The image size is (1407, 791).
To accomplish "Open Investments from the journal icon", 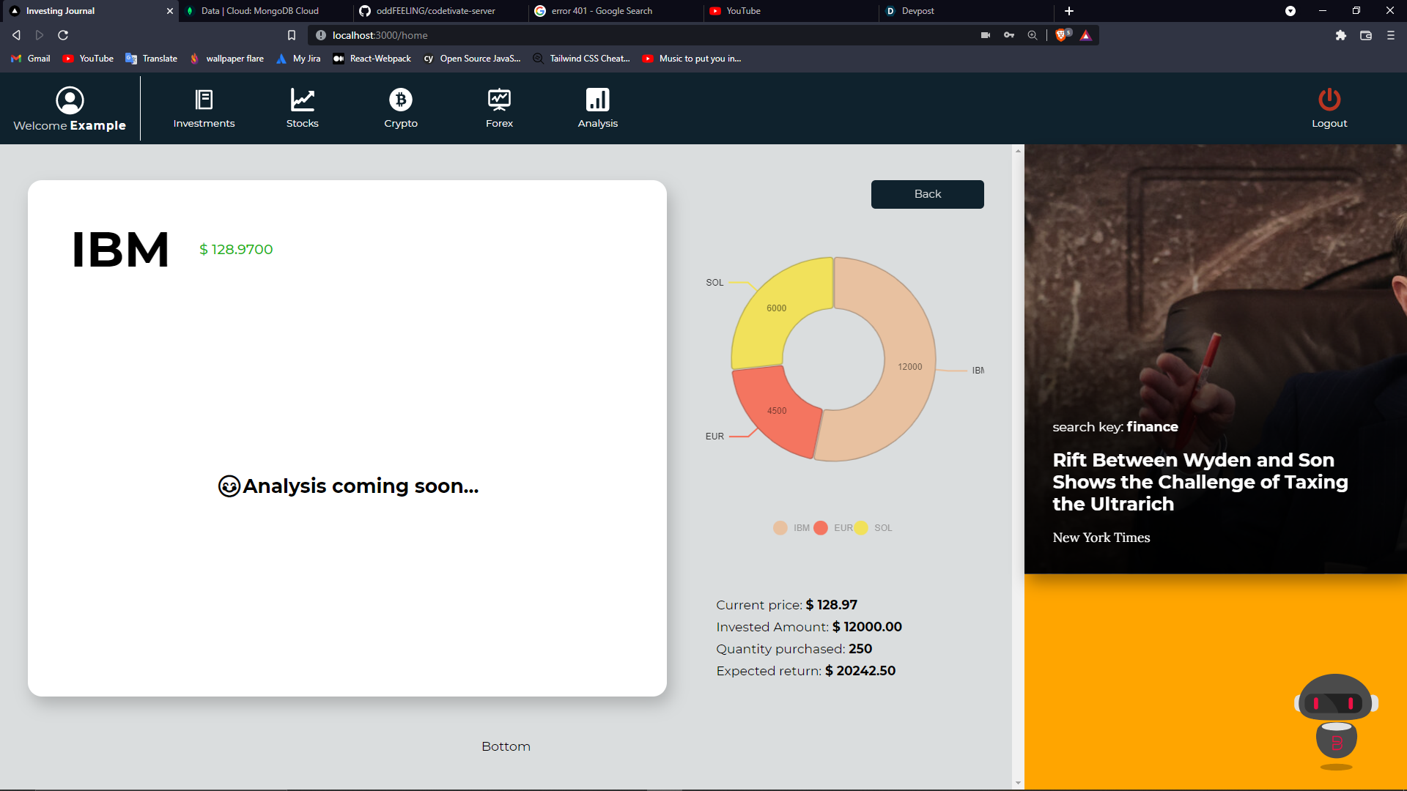I will (204, 100).
